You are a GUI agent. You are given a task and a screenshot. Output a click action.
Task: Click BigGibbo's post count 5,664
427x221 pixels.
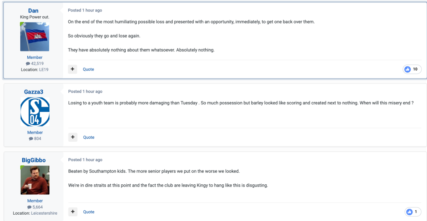(x=35, y=207)
